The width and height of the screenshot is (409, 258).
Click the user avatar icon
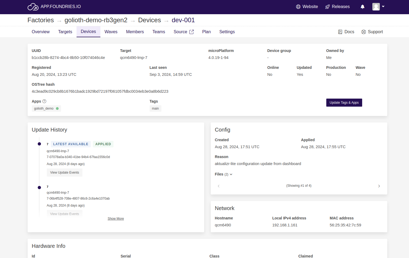[376, 7]
